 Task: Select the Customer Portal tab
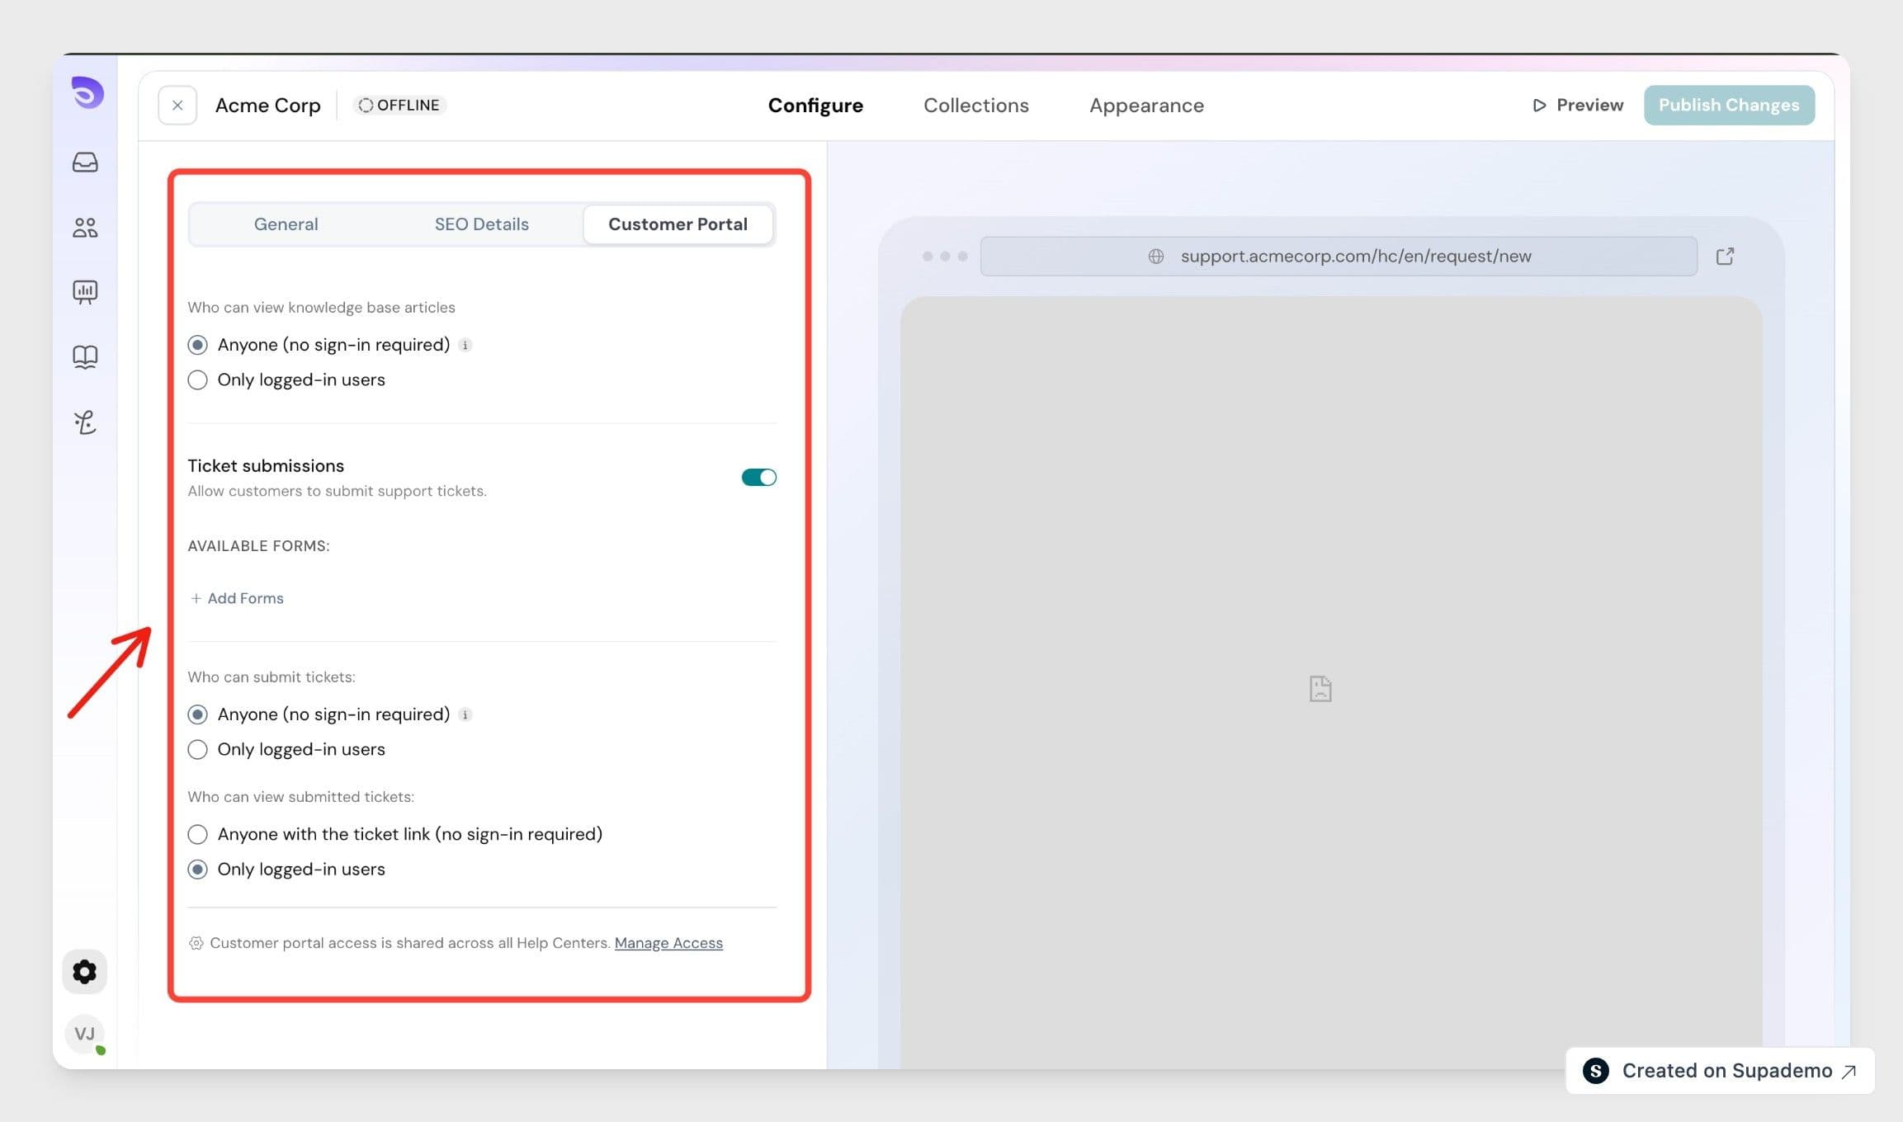(x=678, y=224)
